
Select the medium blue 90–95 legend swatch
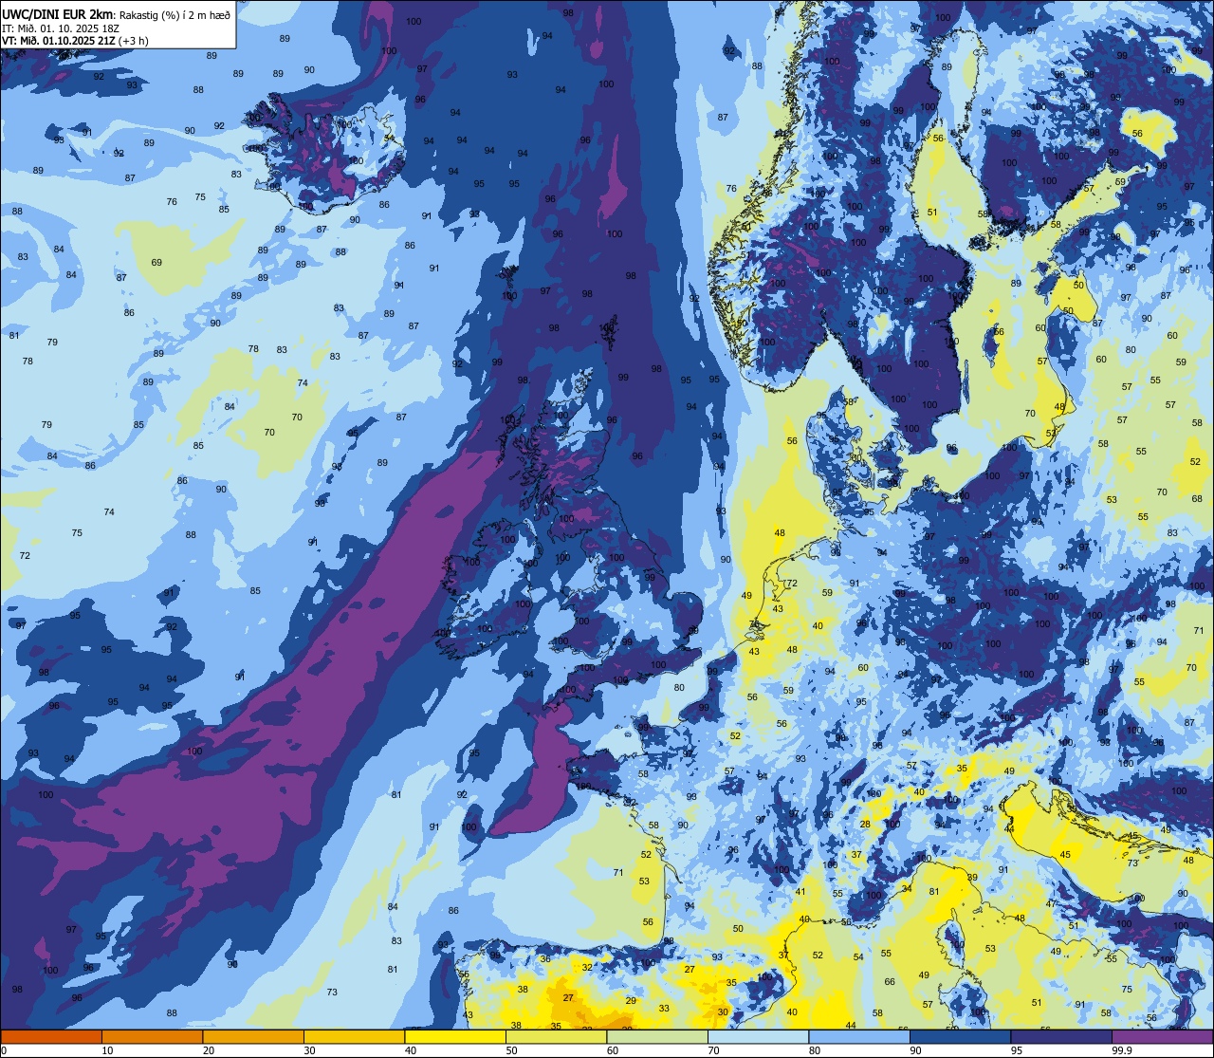tap(960, 1036)
